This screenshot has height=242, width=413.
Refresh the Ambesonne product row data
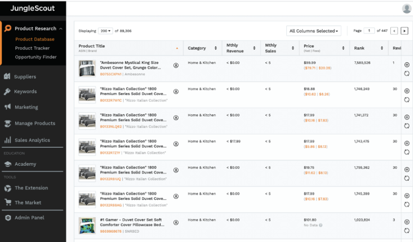pyautogui.click(x=406, y=73)
